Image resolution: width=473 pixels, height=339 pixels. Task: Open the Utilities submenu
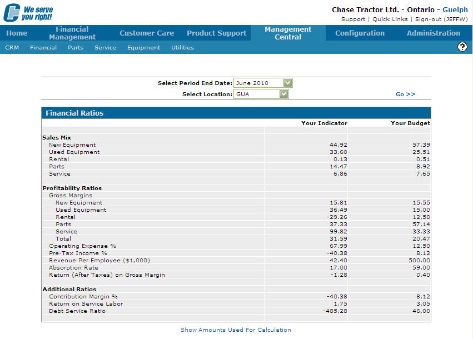(x=182, y=47)
